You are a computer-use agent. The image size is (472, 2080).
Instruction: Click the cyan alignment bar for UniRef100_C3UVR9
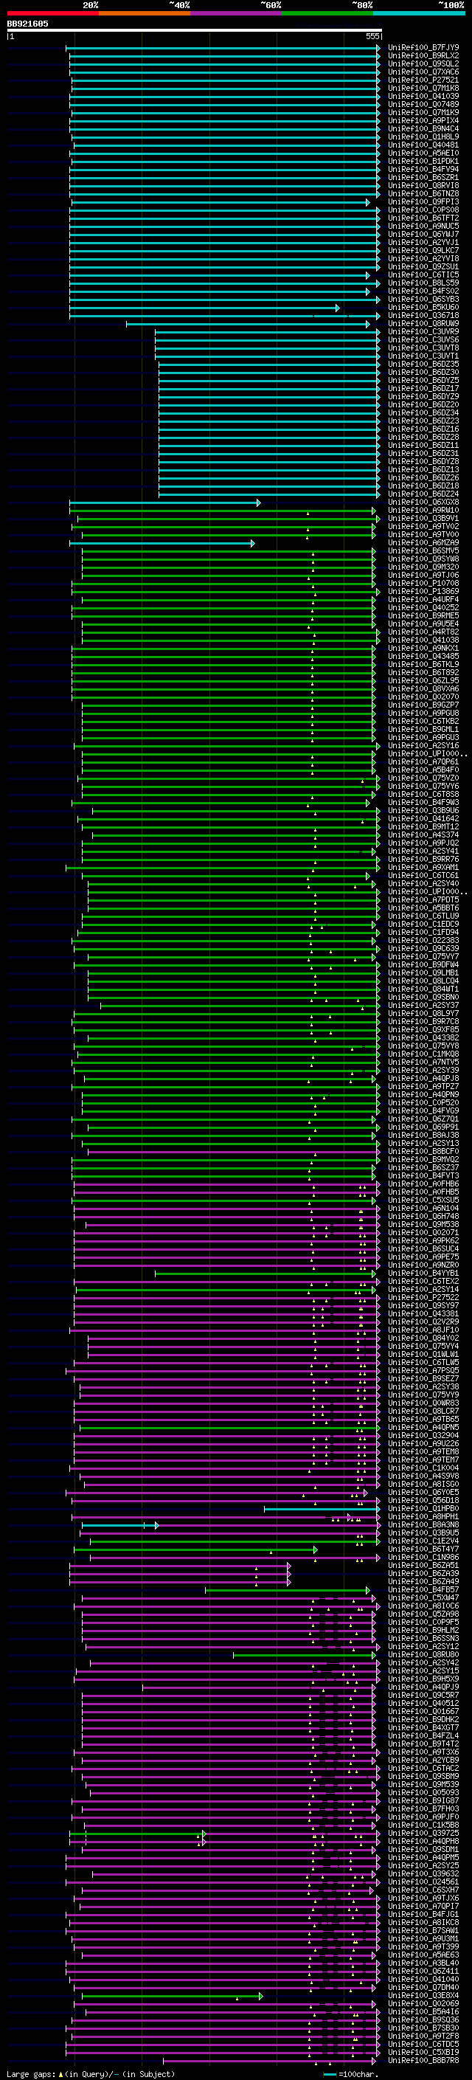coord(267,332)
